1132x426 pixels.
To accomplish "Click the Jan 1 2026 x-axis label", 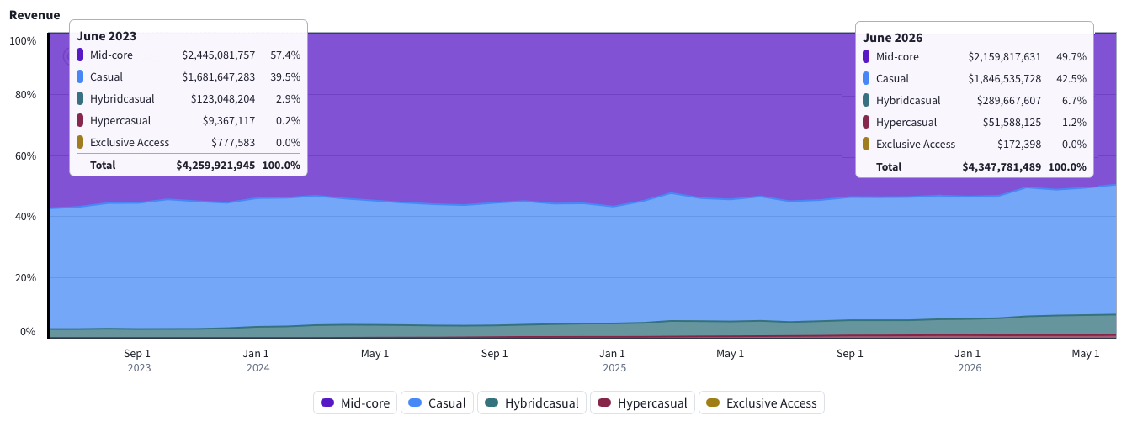I will 969,360.
